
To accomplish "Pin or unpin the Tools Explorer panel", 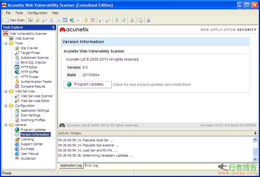I will [53, 27].
